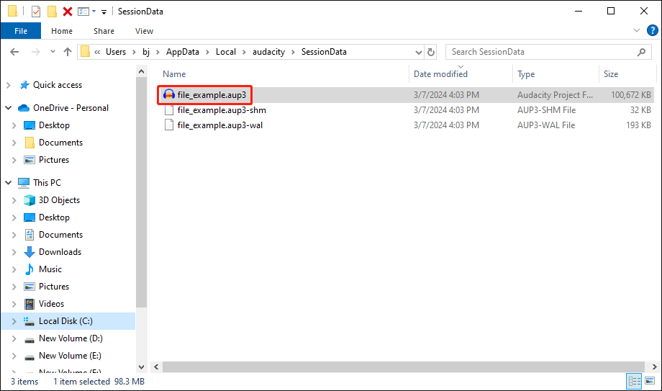
Task: Click SessionData in the address path
Action: 324,52
